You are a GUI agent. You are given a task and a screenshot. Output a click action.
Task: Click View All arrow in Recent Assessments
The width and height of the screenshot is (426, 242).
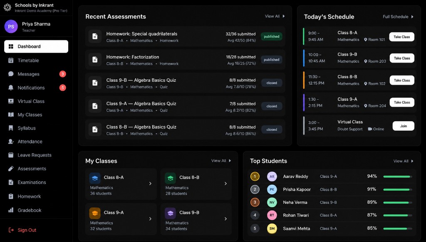coord(284,16)
